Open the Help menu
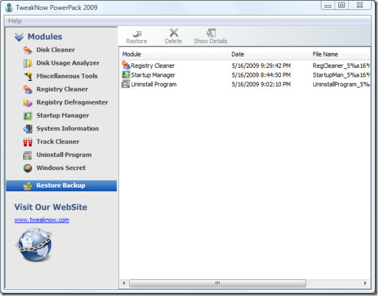The height and width of the screenshot is (296, 378). pyautogui.click(x=15, y=21)
